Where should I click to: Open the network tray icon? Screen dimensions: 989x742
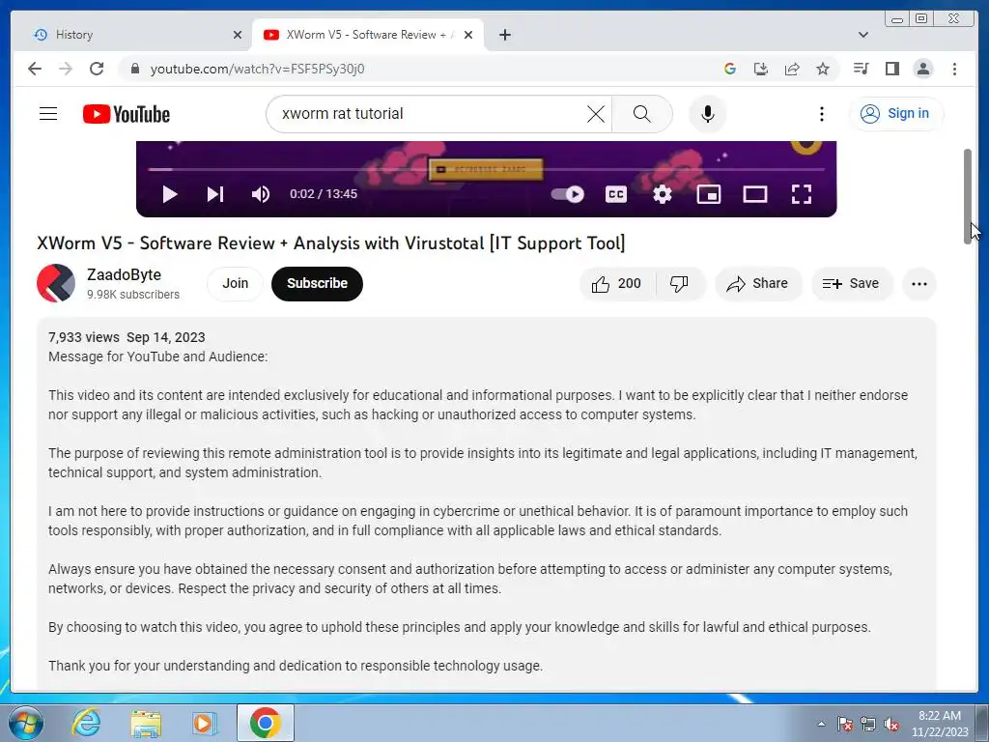coord(868,724)
